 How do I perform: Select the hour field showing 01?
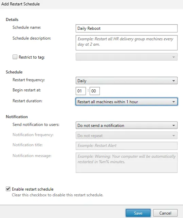[81, 91]
